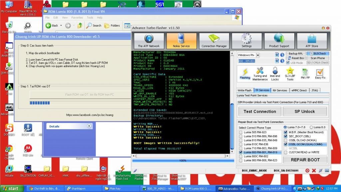Open Favorites menu in explorer window

click(x=77, y=18)
